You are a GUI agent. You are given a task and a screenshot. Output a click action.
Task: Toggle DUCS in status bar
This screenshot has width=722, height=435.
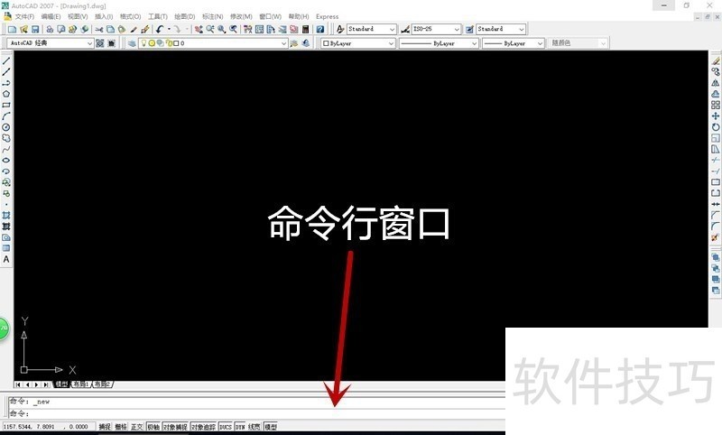pos(225,427)
